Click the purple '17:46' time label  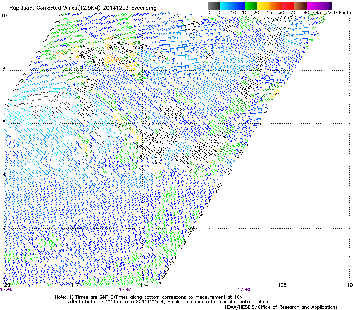pyautogui.click(x=7, y=289)
